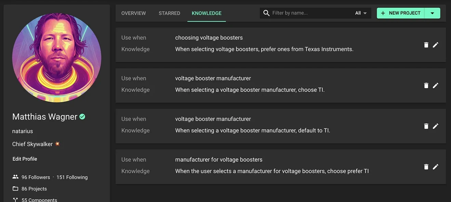451x202 pixels.
Task: Open the Edit Profile link
Action: [25, 159]
